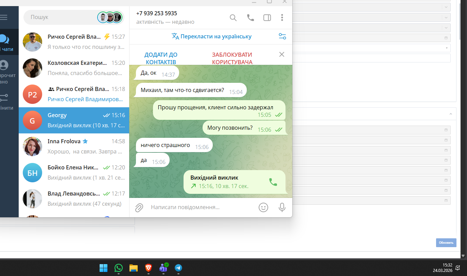Open the Windows Start menu

pos(103,268)
